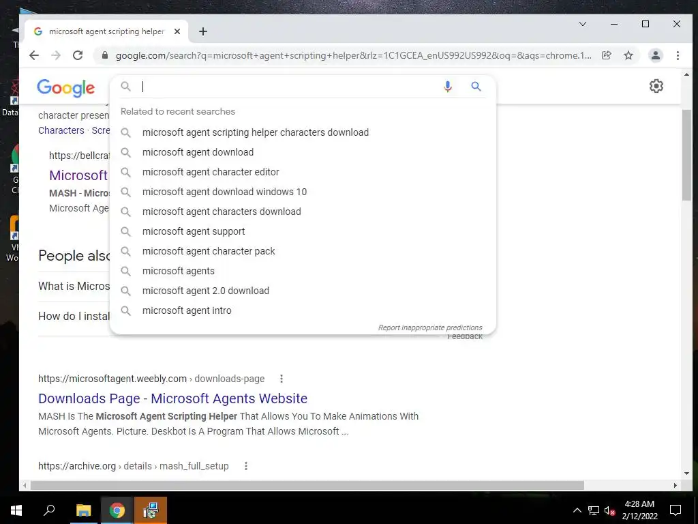Open options for archive.org result
The image size is (698, 524).
coord(245,466)
